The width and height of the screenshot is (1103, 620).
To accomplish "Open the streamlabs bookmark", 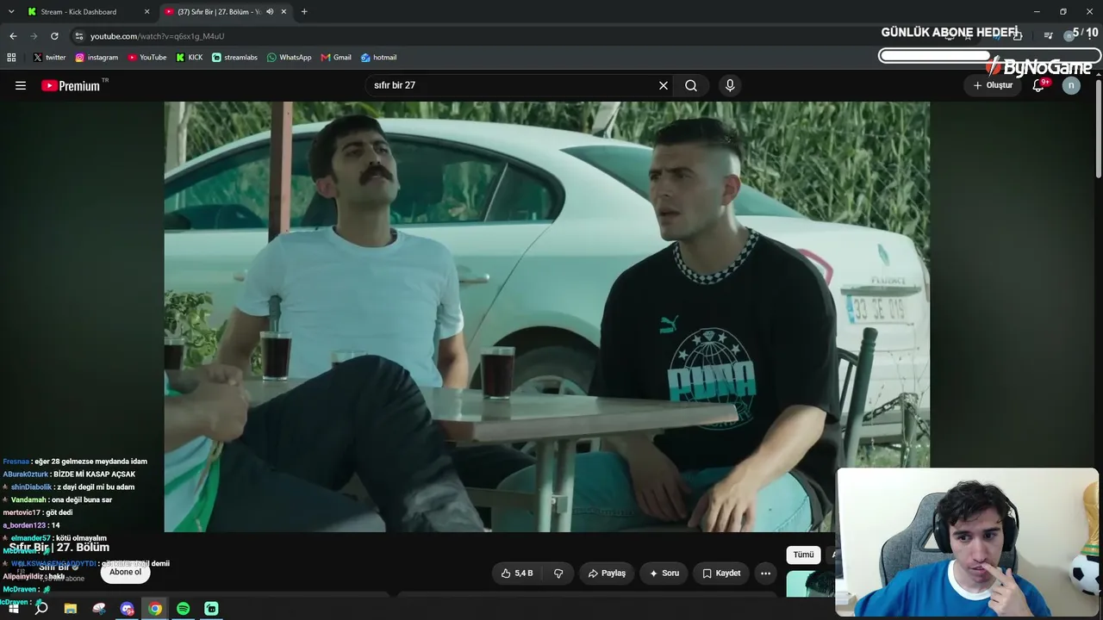I will click(234, 58).
